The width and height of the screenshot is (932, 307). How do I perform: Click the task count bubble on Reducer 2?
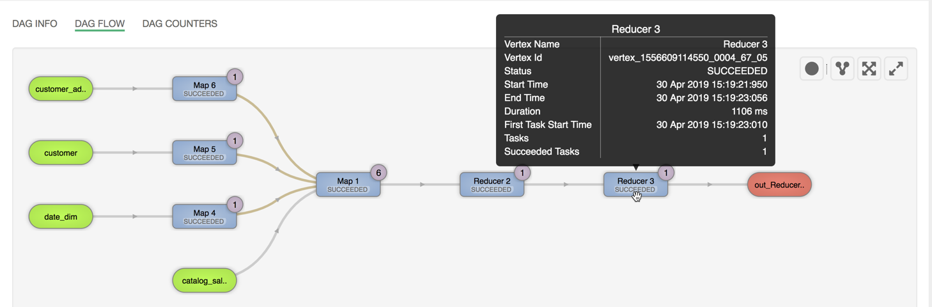pyautogui.click(x=522, y=173)
